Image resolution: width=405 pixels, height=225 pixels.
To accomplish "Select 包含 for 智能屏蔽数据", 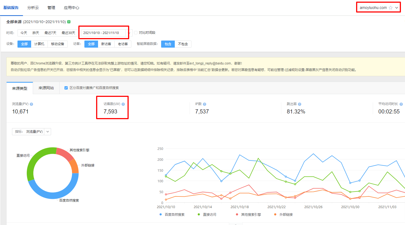I will [168, 44].
